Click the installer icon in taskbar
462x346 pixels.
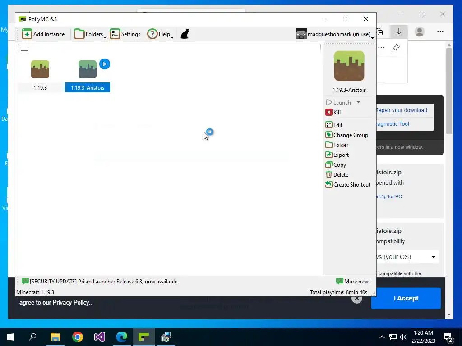pos(166,337)
